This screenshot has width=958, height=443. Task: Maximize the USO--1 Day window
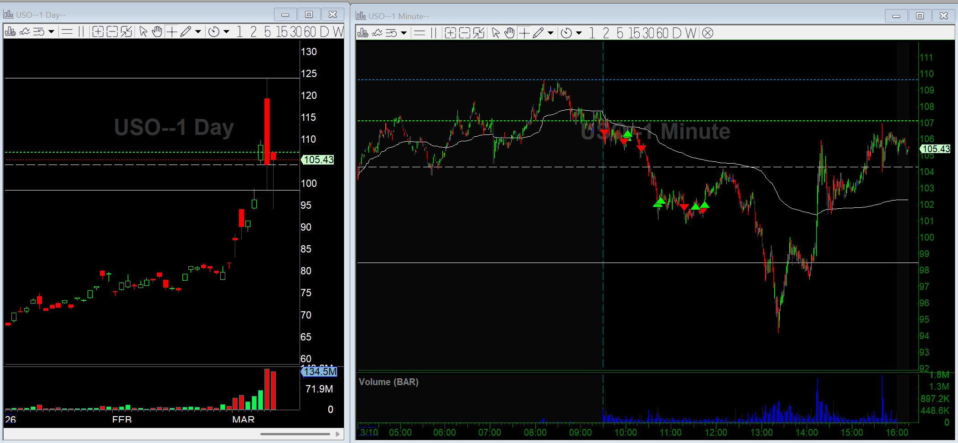point(309,15)
